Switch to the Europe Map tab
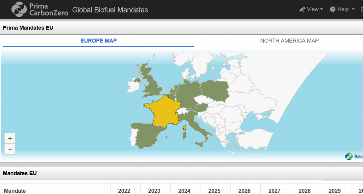The width and height of the screenshot is (363, 194). (x=99, y=41)
